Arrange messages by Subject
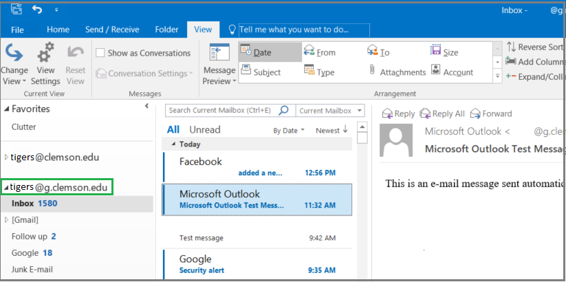Viewport: 566px width, 282px height. tap(261, 72)
